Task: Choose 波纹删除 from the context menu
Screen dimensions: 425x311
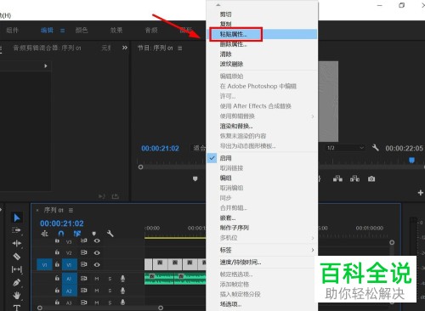Action: tap(262, 64)
